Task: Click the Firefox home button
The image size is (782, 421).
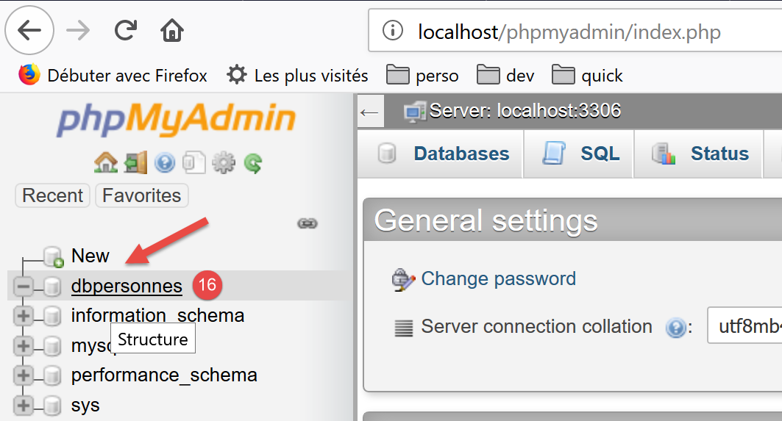Action: (171, 31)
